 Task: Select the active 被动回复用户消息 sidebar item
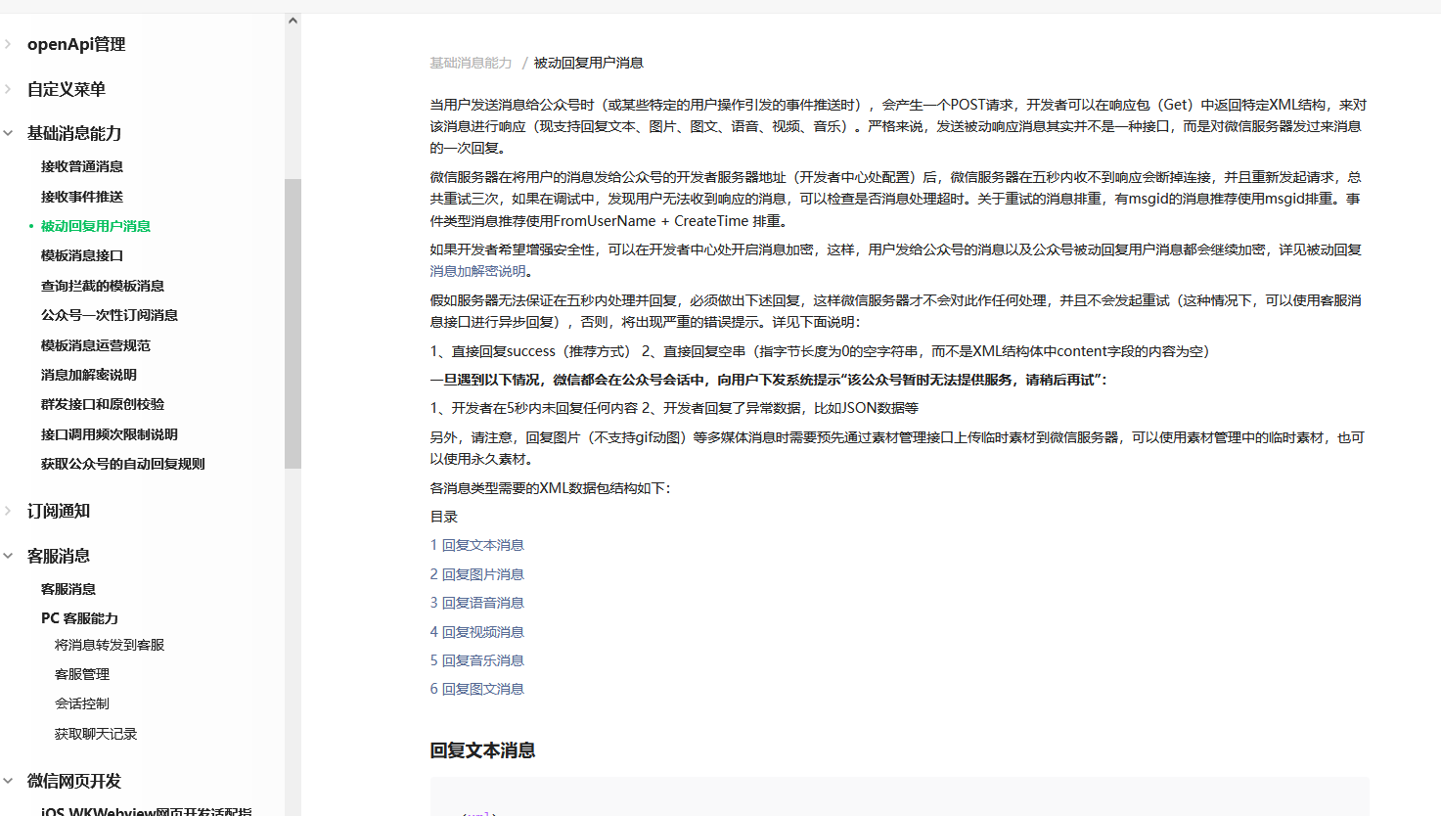click(96, 226)
